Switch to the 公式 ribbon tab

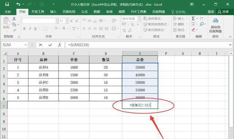click(x=84, y=12)
